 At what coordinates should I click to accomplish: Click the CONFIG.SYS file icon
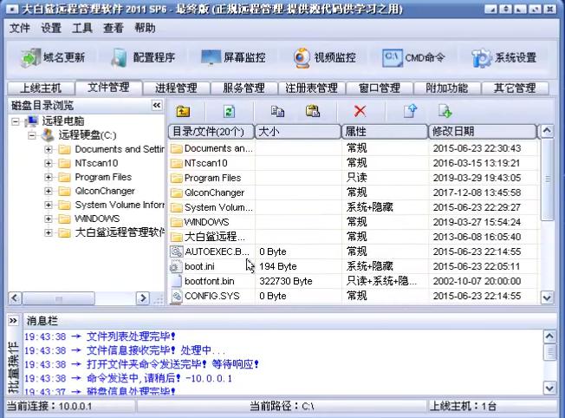[176, 296]
